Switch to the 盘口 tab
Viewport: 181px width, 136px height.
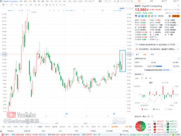(x=137, y=54)
